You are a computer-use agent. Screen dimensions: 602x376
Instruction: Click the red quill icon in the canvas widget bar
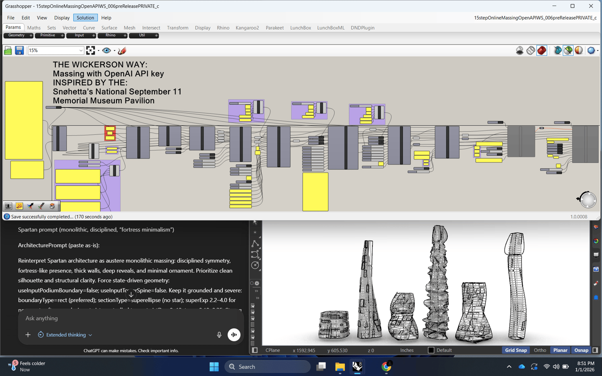click(x=41, y=206)
